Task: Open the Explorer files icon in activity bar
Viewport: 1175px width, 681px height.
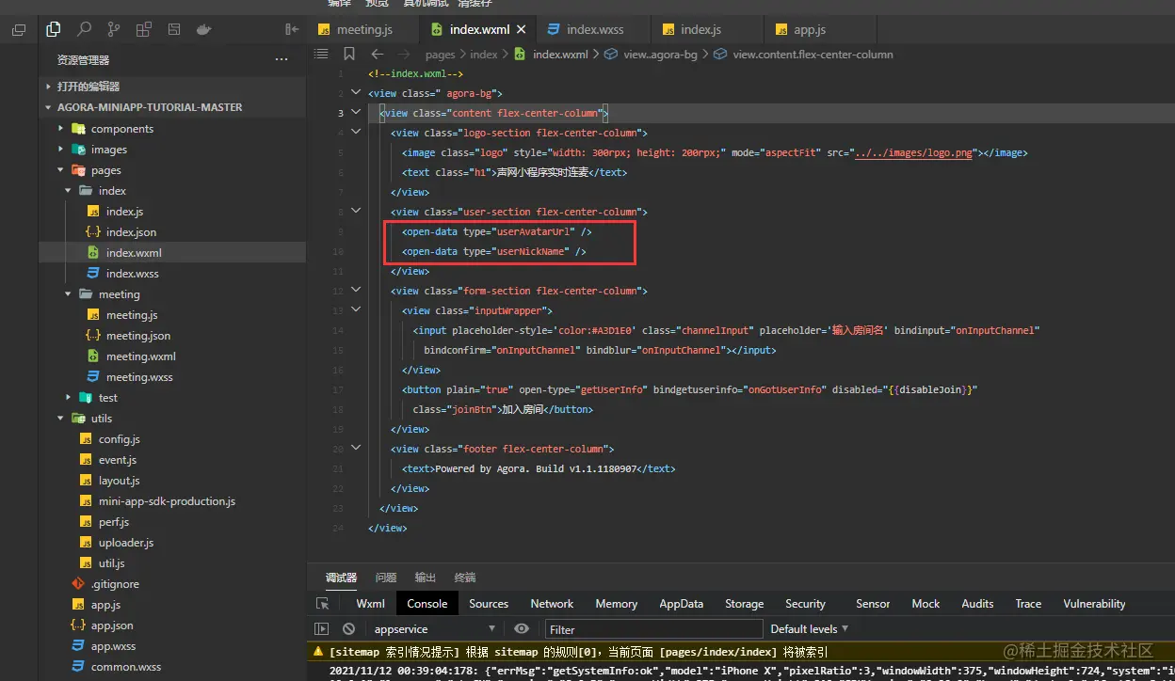Action: (53, 29)
